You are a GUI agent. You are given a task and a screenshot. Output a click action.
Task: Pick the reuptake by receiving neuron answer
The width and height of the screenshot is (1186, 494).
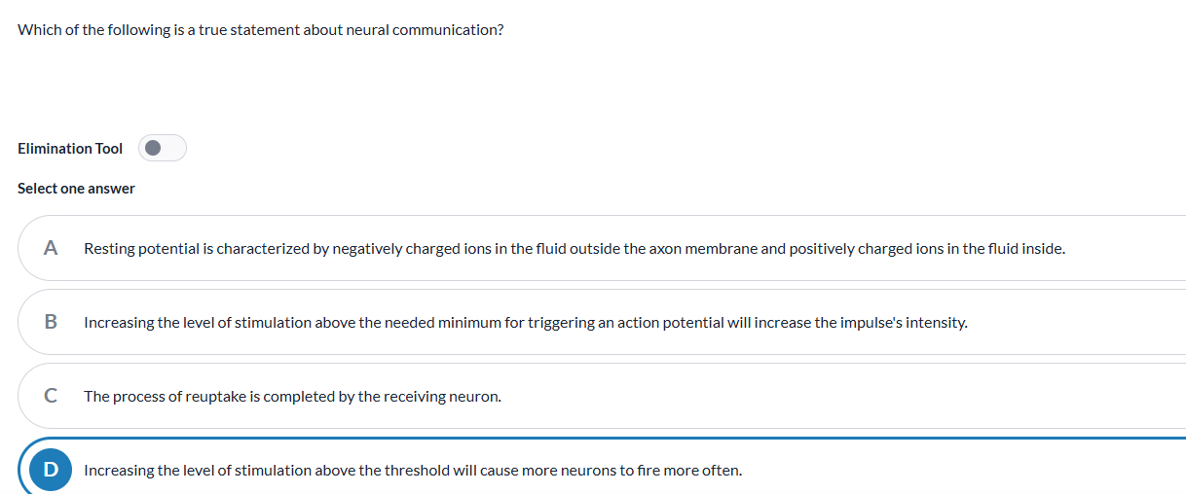[x=292, y=397]
